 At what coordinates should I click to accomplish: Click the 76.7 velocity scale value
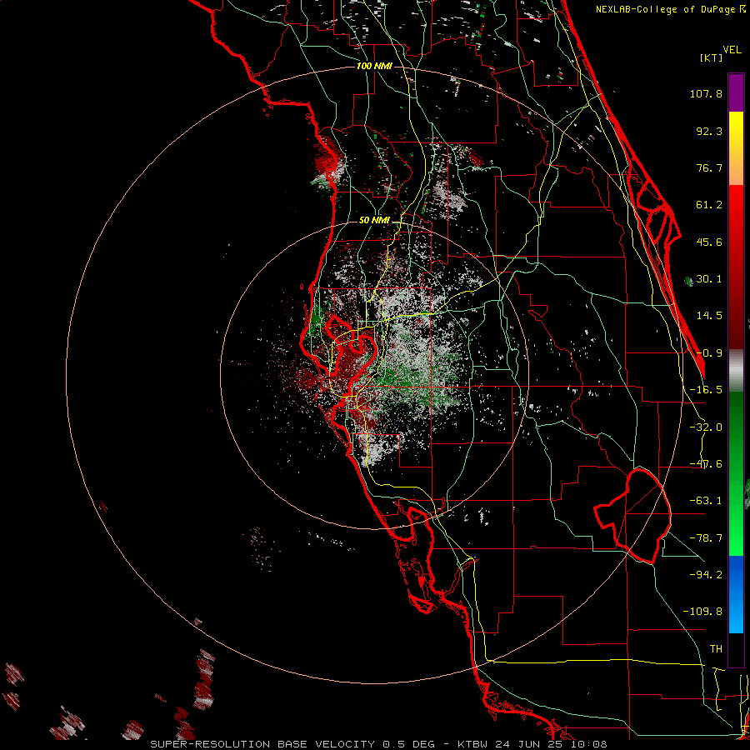click(709, 167)
